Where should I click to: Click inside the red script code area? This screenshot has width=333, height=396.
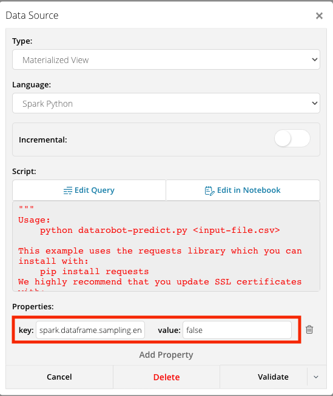click(166, 246)
